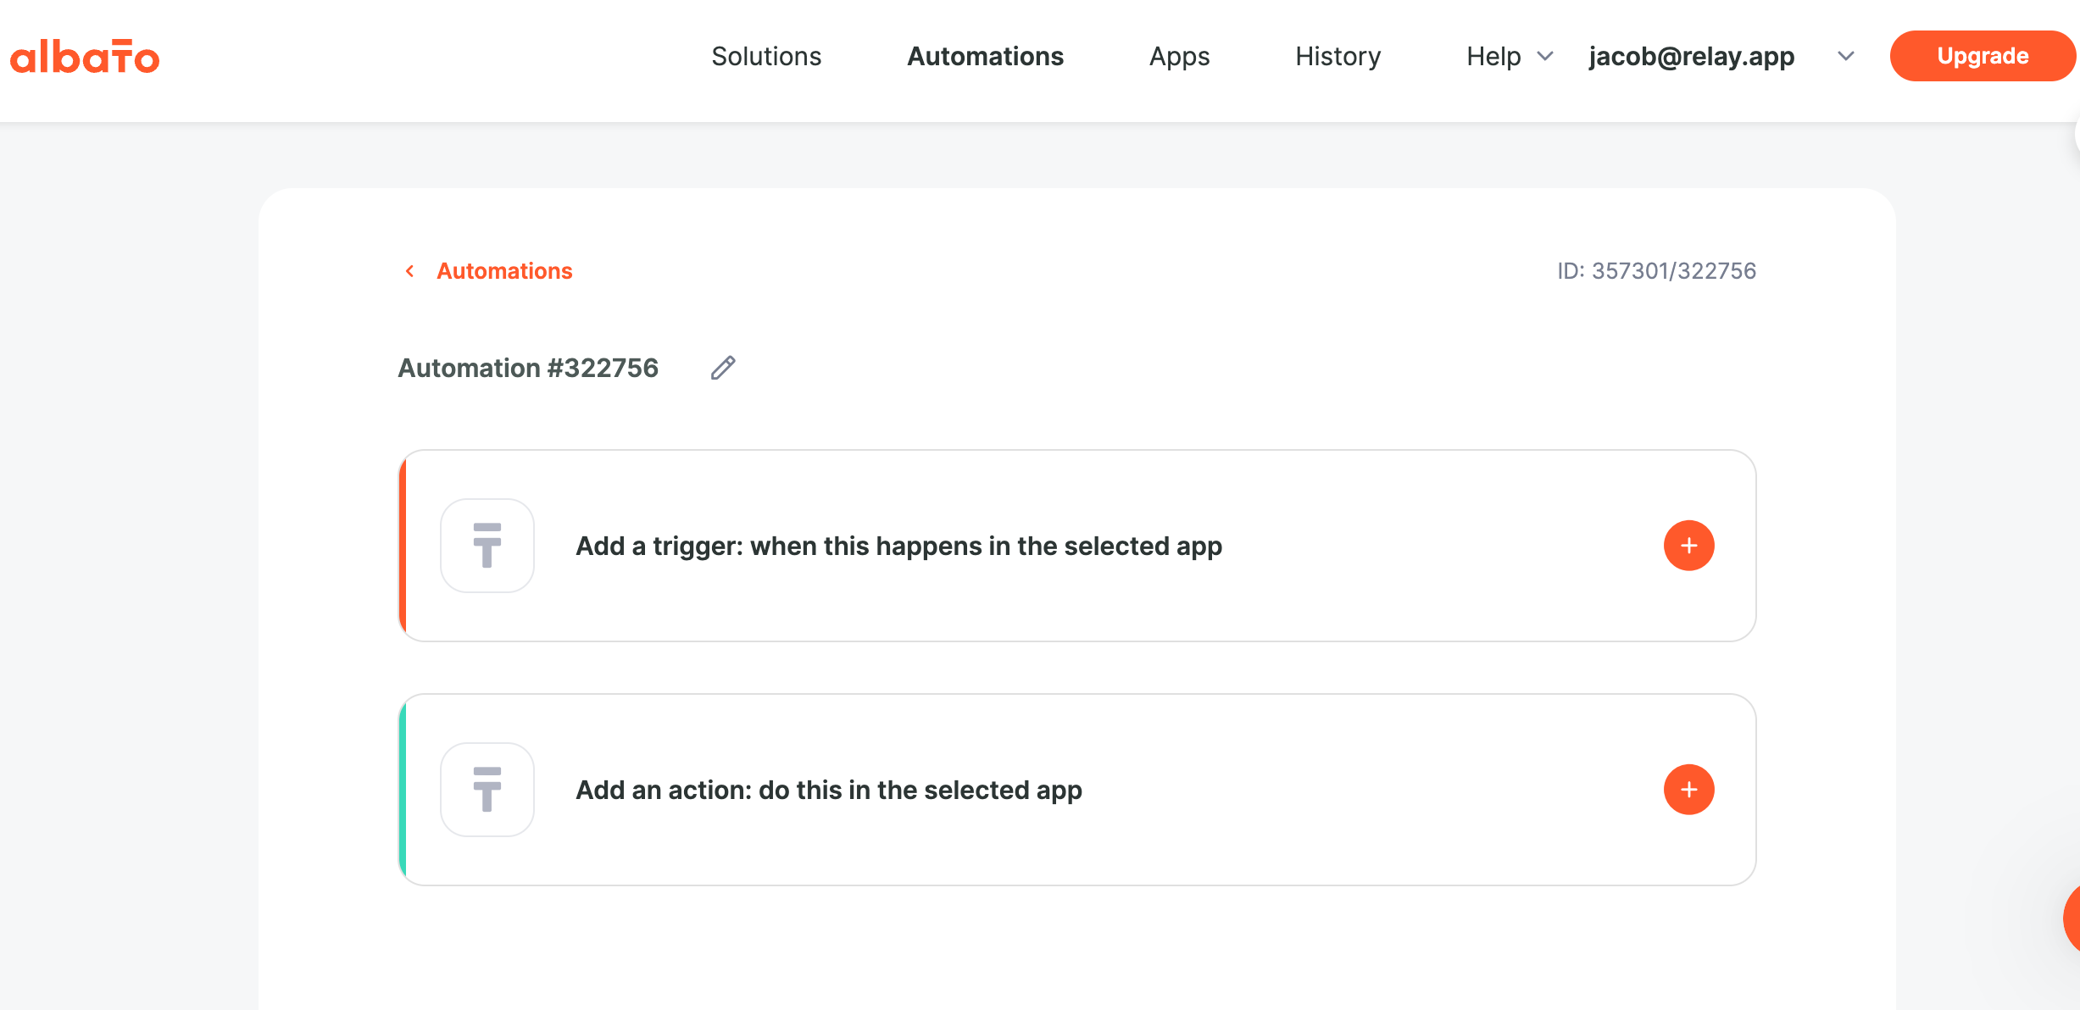This screenshot has width=2080, height=1010.
Task: Follow the Automations breadcrumb link
Action: click(504, 271)
